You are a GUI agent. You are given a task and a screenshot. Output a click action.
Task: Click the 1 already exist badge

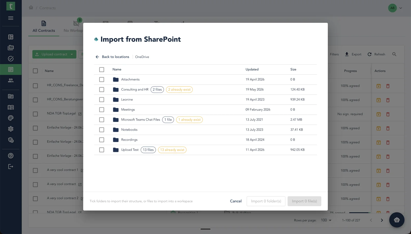[189, 120]
